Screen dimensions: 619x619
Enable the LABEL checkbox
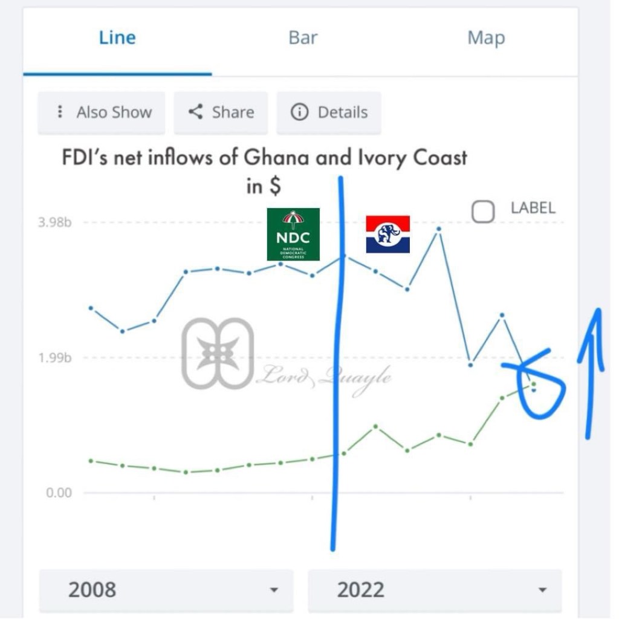point(483,212)
